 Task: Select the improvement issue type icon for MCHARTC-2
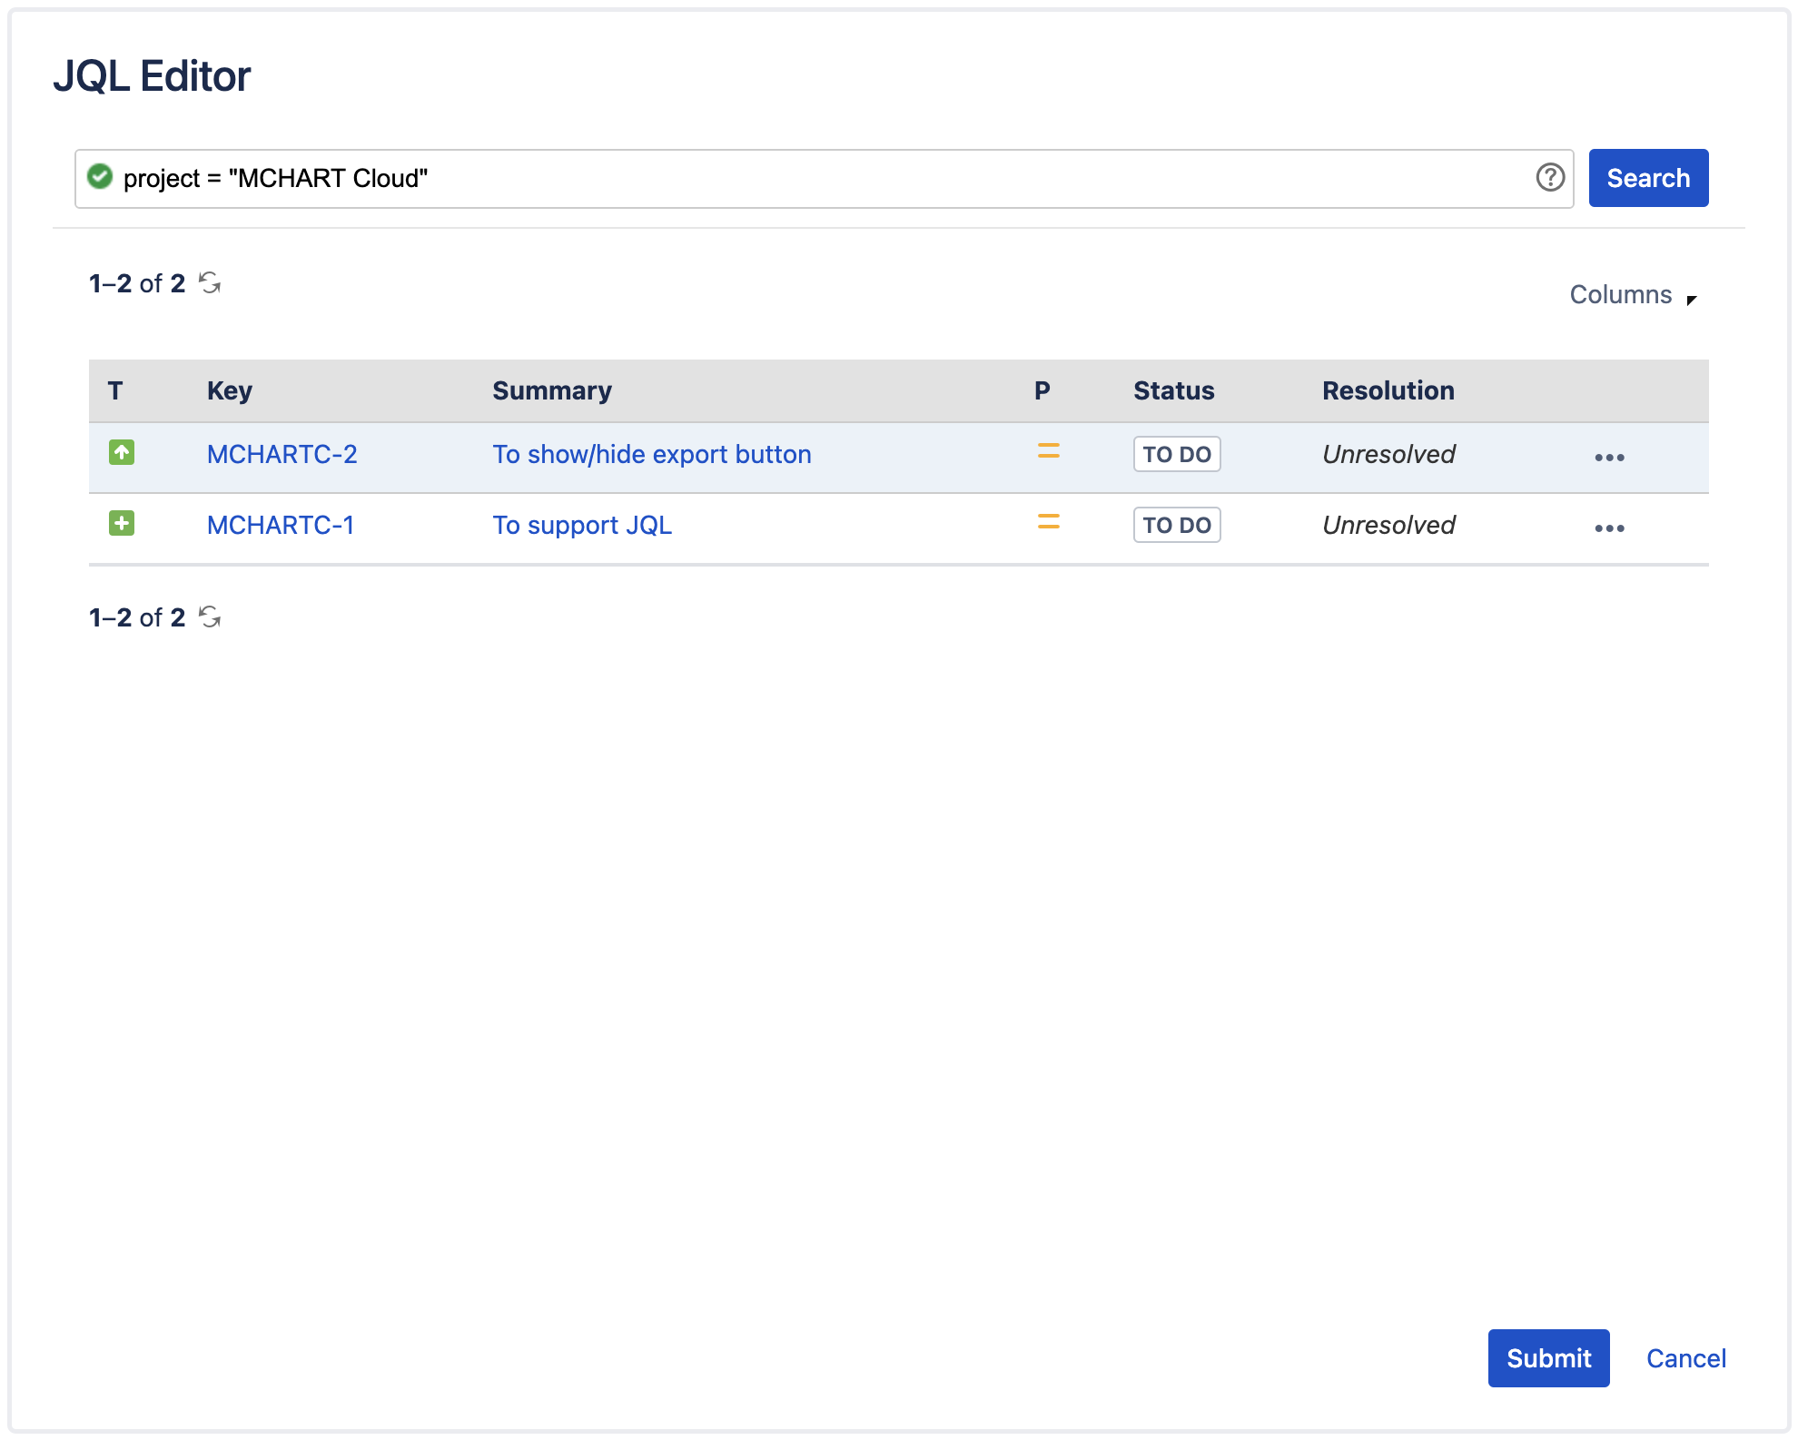point(123,453)
